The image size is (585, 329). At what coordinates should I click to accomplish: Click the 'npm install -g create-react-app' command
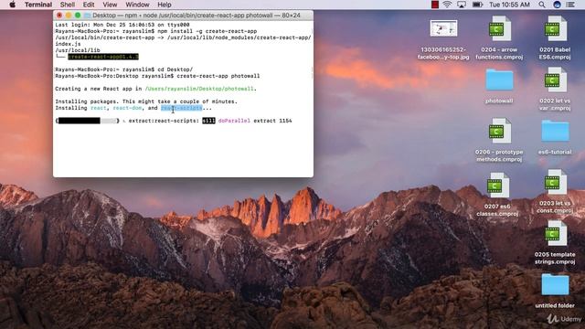click(207, 31)
